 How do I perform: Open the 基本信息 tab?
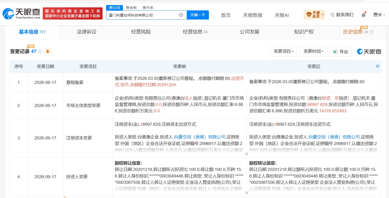click(32, 32)
